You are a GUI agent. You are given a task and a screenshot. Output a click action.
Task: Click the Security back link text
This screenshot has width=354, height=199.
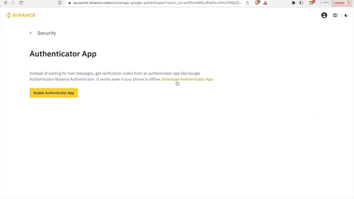tap(46, 33)
